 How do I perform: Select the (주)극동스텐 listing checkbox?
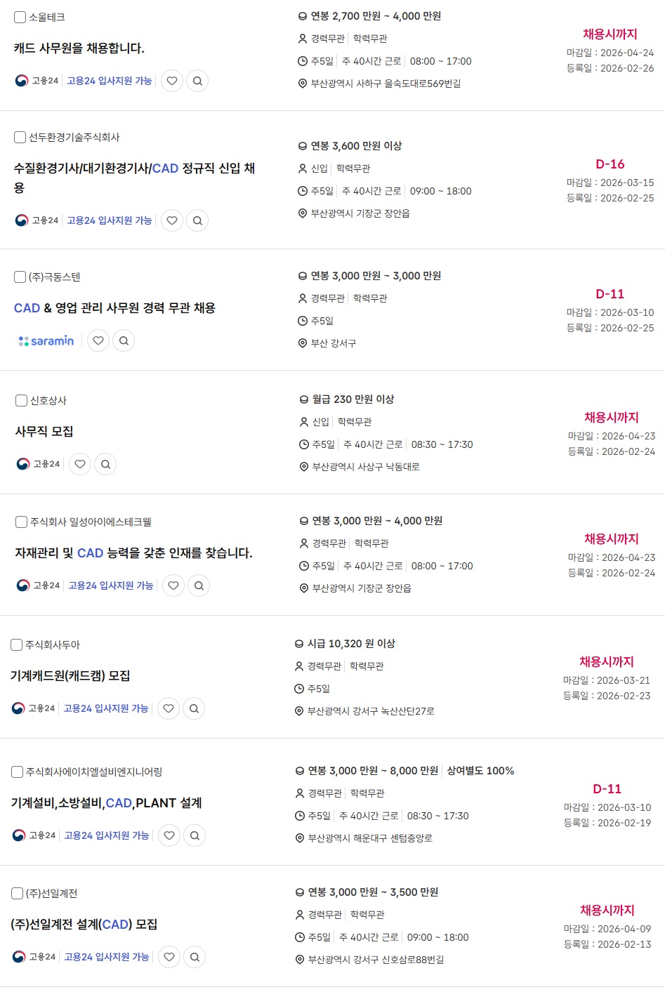(x=20, y=277)
